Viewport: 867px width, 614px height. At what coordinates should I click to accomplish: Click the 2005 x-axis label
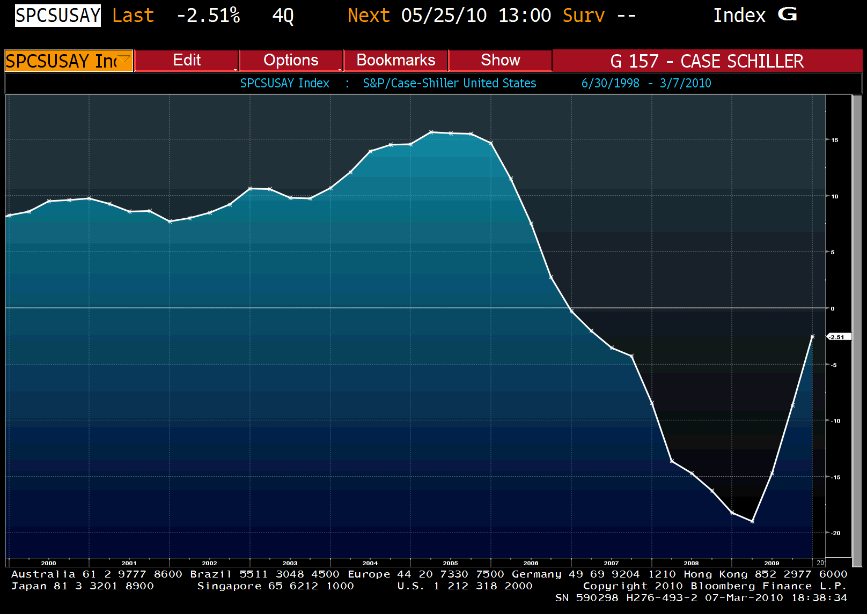click(451, 563)
